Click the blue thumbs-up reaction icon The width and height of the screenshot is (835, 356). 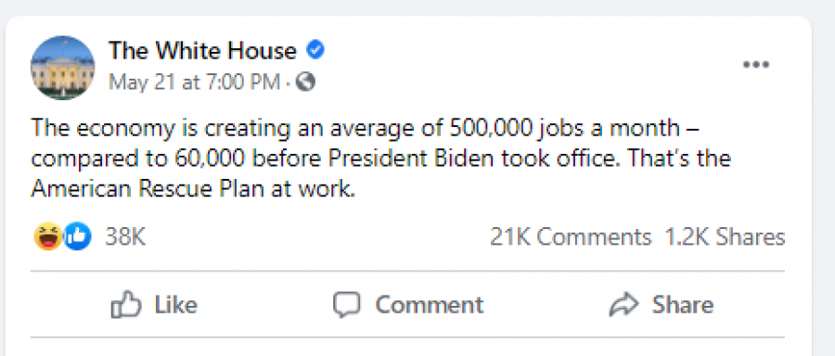pos(77,236)
